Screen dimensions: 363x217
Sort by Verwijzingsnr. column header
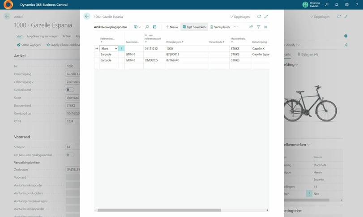[175, 42]
